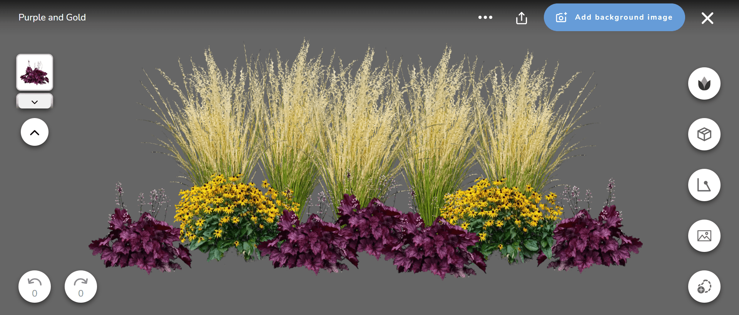Click the dashed-circle add selection icon
The width and height of the screenshot is (739, 315).
(x=704, y=287)
